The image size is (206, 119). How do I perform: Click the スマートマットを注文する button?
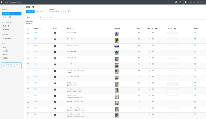[x=12, y=66]
